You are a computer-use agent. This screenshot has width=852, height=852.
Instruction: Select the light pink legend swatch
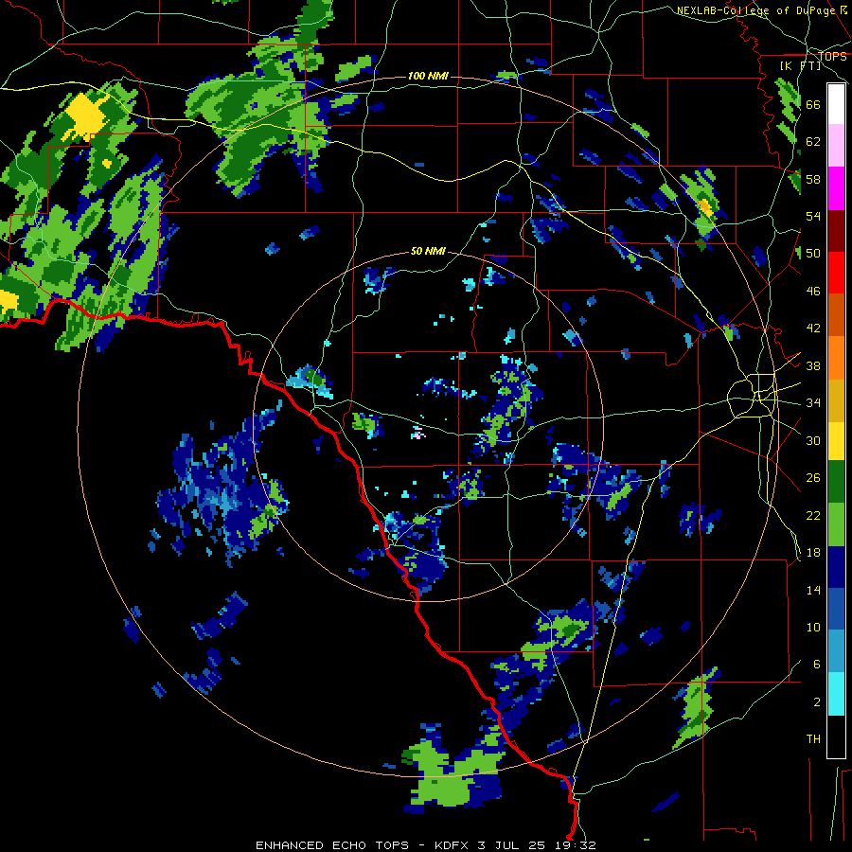(836, 145)
